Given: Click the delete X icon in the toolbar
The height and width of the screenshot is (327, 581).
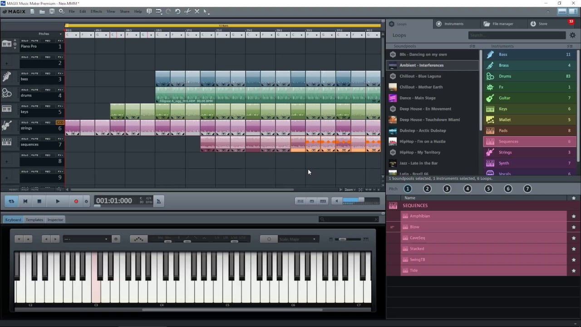Looking at the screenshot, I should (197, 11).
